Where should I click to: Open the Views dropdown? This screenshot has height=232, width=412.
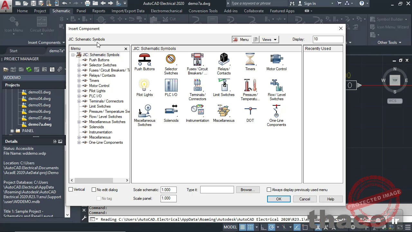[x=269, y=39]
